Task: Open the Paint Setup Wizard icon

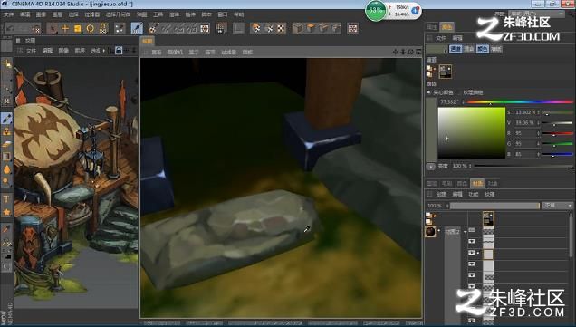Action: click(x=153, y=28)
